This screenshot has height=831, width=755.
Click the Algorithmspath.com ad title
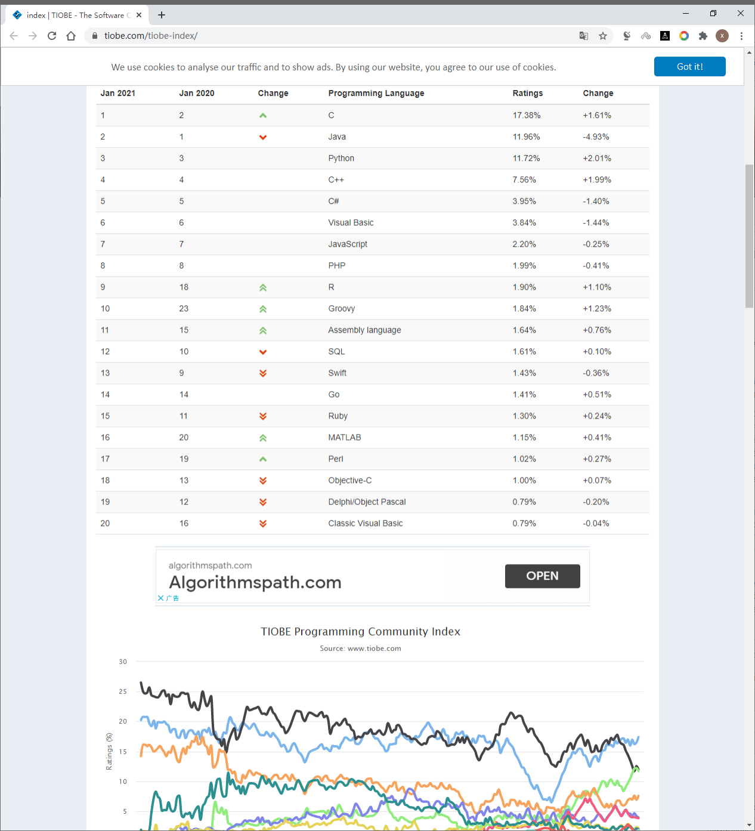click(255, 582)
